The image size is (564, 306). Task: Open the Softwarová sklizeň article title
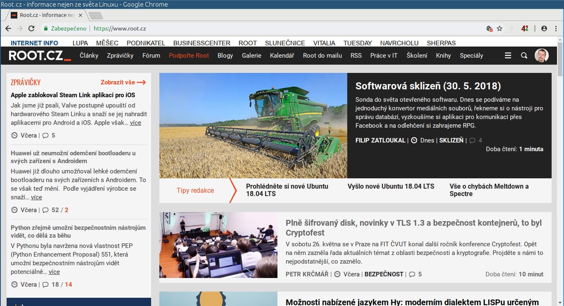(428, 86)
